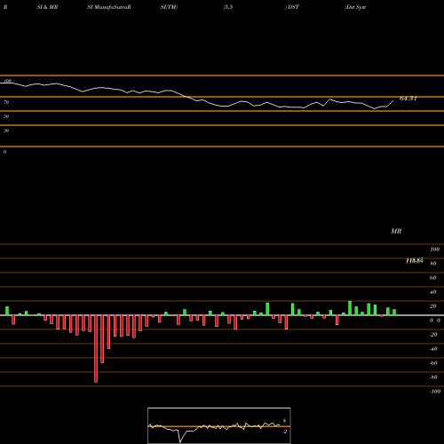Click the -20 label on MR axis

coord(433,335)
